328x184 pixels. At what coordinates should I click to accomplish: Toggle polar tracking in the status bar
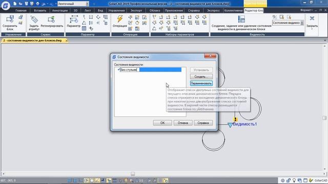(x=86, y=180)
